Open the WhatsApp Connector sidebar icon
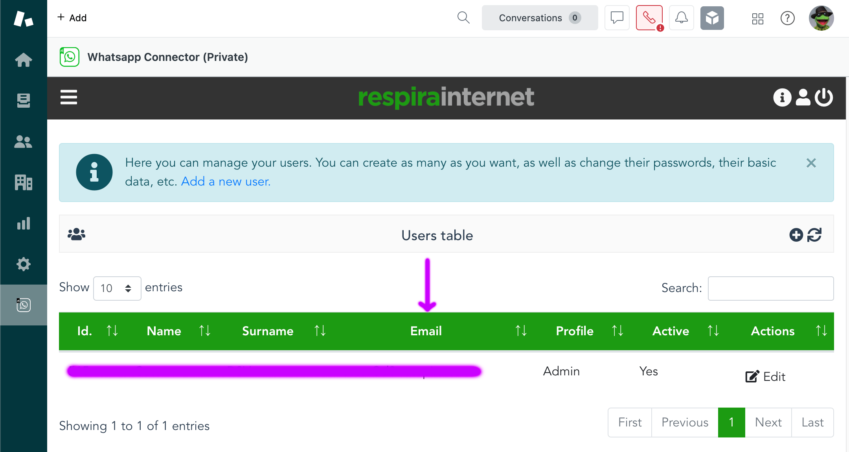849x452 pixels. [x=24, y=305]
